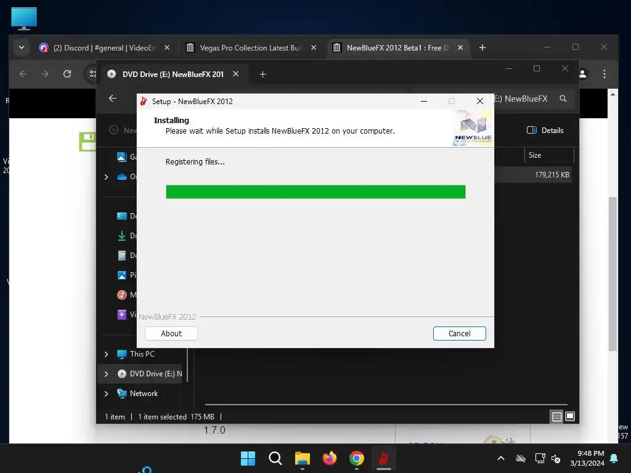Click the '1 item selected 175 MB' status text
This screenshot has width=631, height=473.
[176, 417]
